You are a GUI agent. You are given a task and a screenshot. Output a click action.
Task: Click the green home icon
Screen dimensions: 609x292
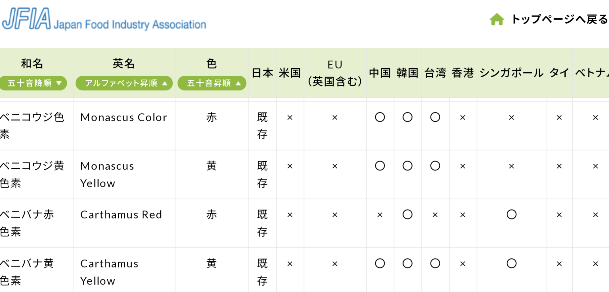tap(497, 20)
